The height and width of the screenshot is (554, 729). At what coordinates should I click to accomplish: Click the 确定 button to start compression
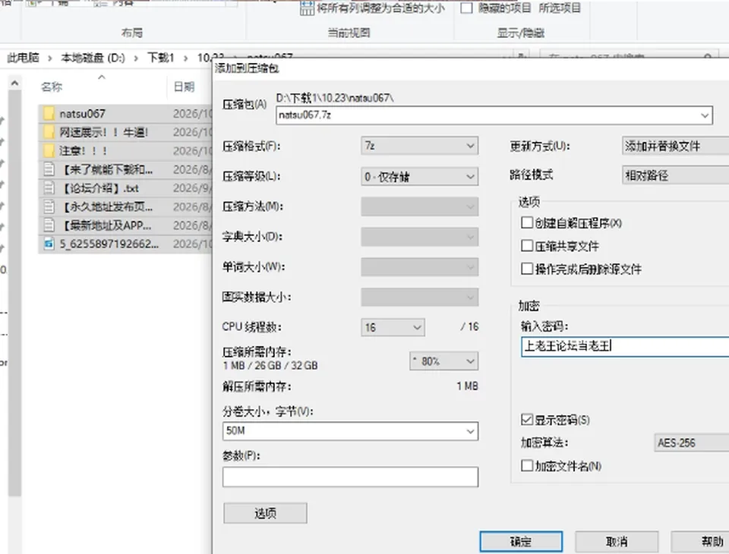(x=521, y=541)
